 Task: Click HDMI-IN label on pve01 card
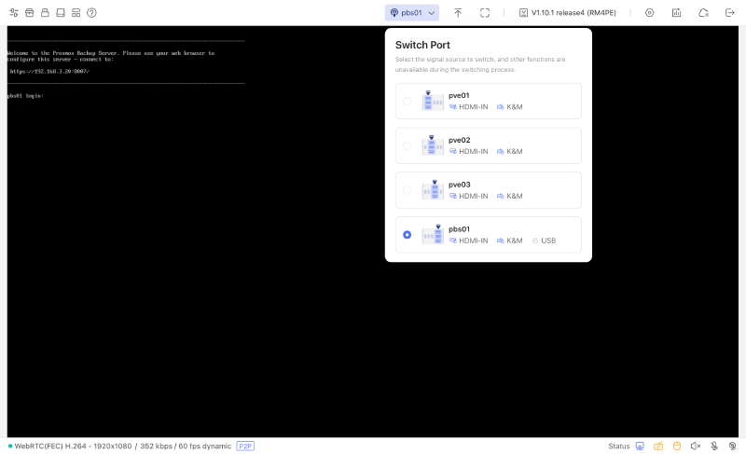coord(469,107)
